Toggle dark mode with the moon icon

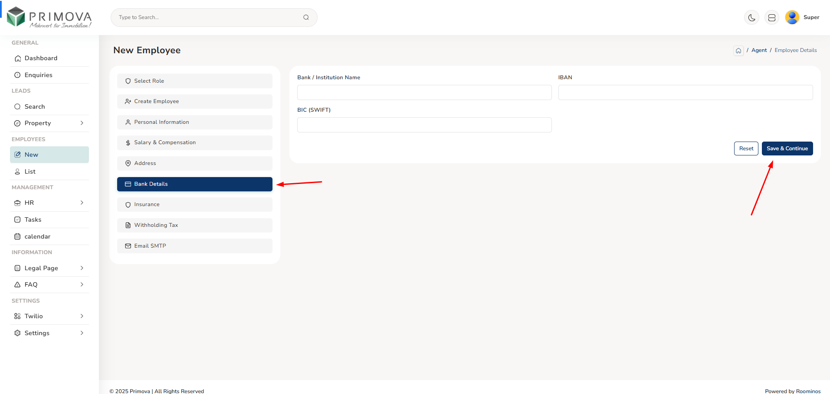tap(751, 18)
